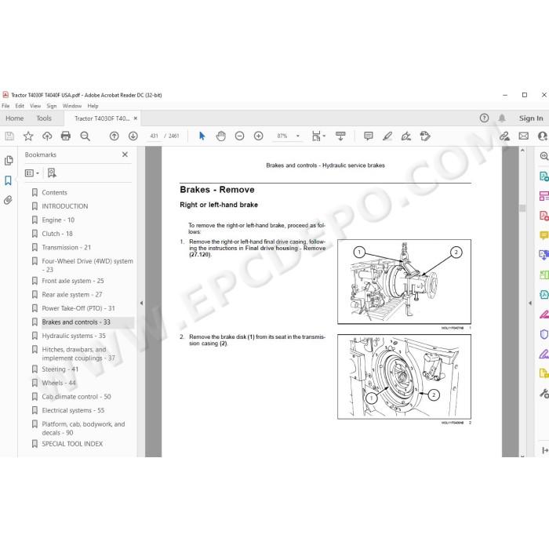The image size is (549, 549).
Task: Switch to the Tools tab
Action: 44,118
